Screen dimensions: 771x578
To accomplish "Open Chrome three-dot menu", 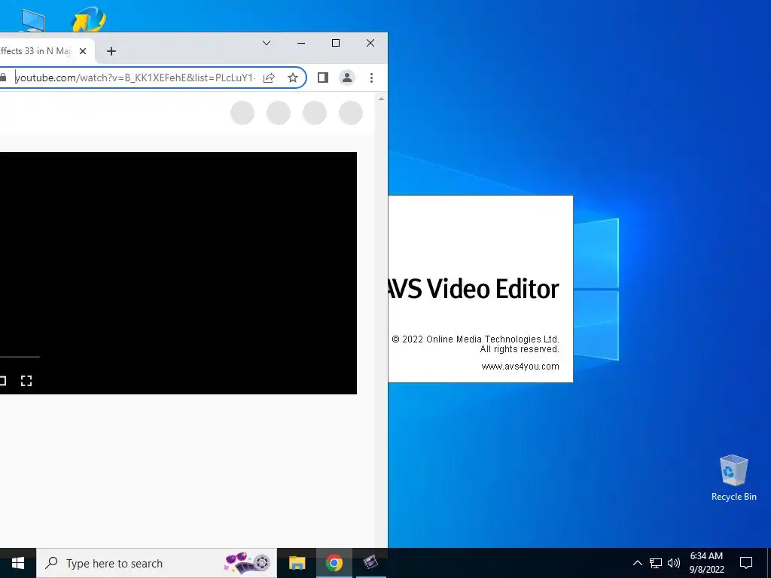I will click(371, 78).
